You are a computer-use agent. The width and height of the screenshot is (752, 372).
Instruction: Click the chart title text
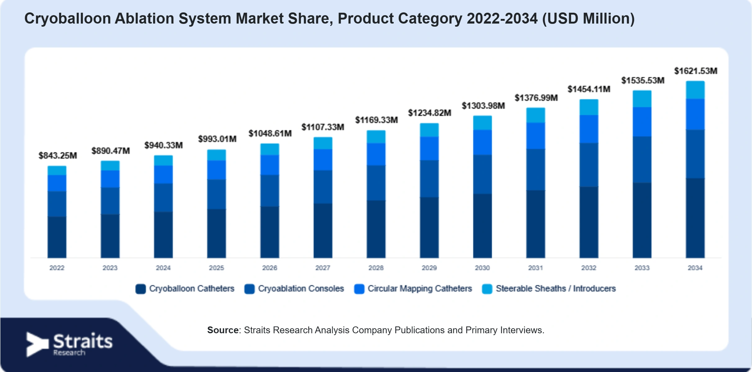click(x=330, y=19)
